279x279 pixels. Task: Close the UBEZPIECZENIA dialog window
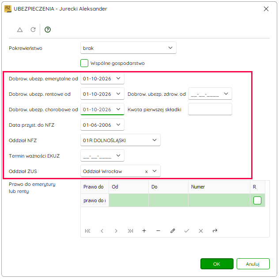coord(266,9)
